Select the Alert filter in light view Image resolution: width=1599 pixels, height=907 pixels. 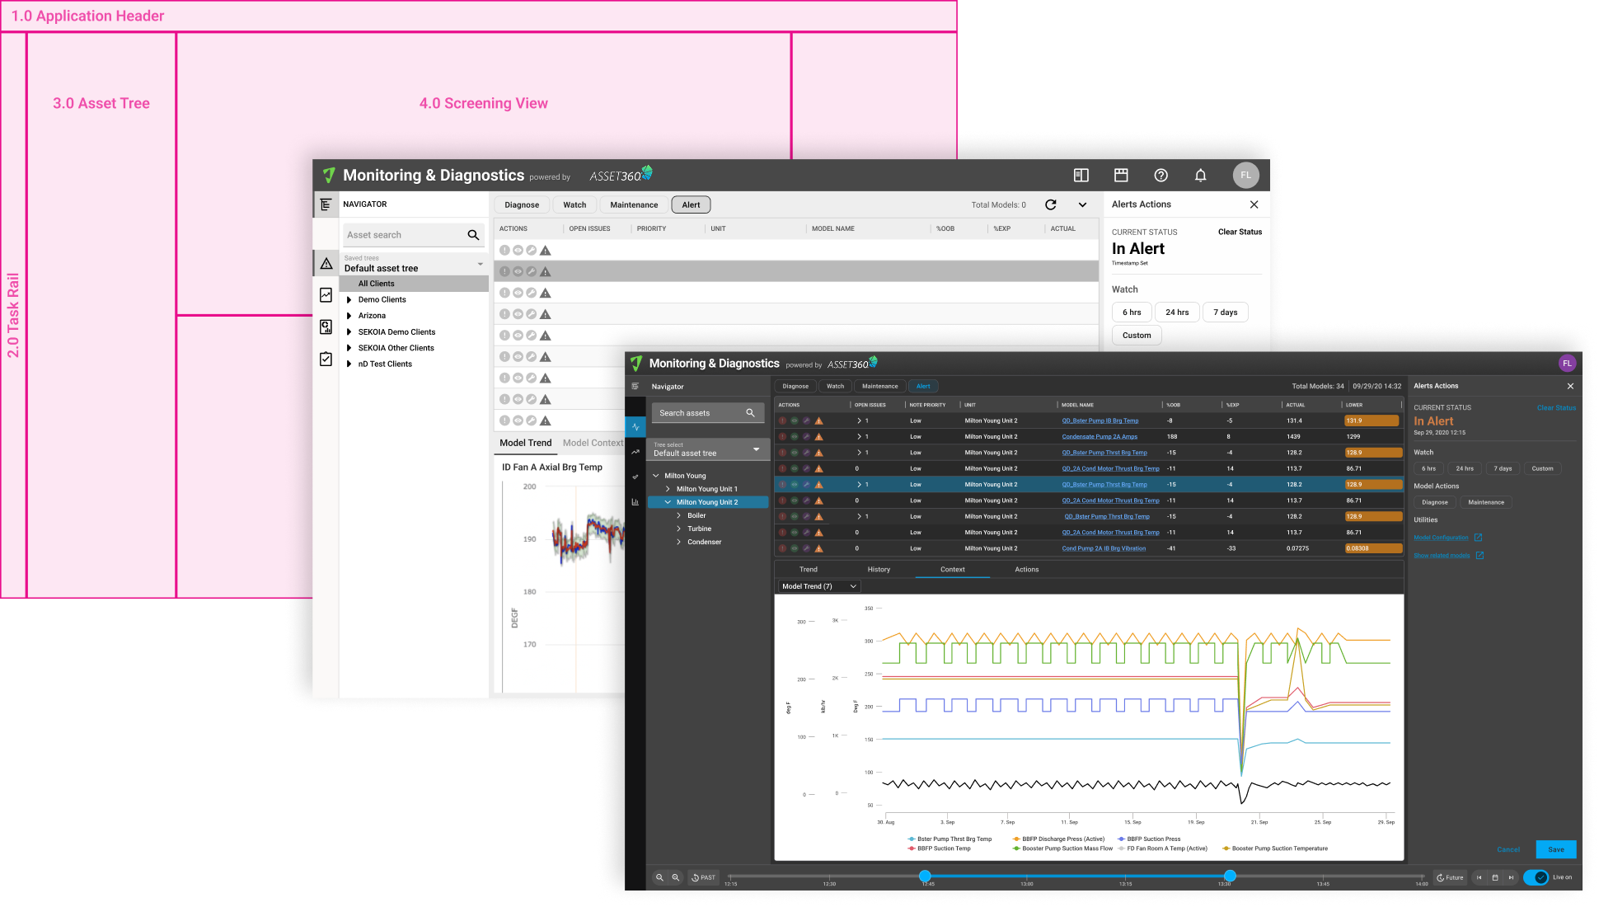click(x=691, y=204)
